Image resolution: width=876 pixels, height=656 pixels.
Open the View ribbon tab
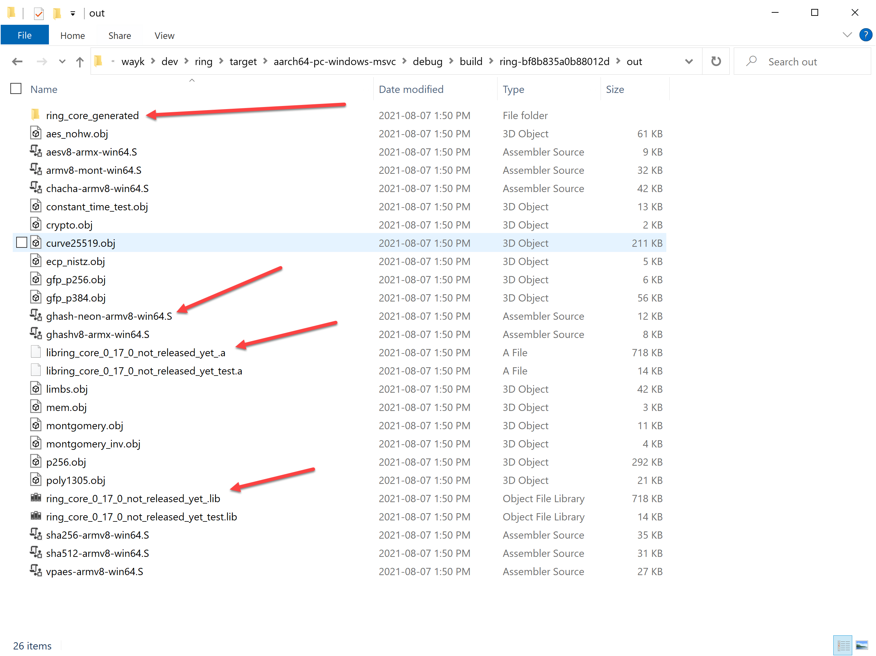(164, 36)
